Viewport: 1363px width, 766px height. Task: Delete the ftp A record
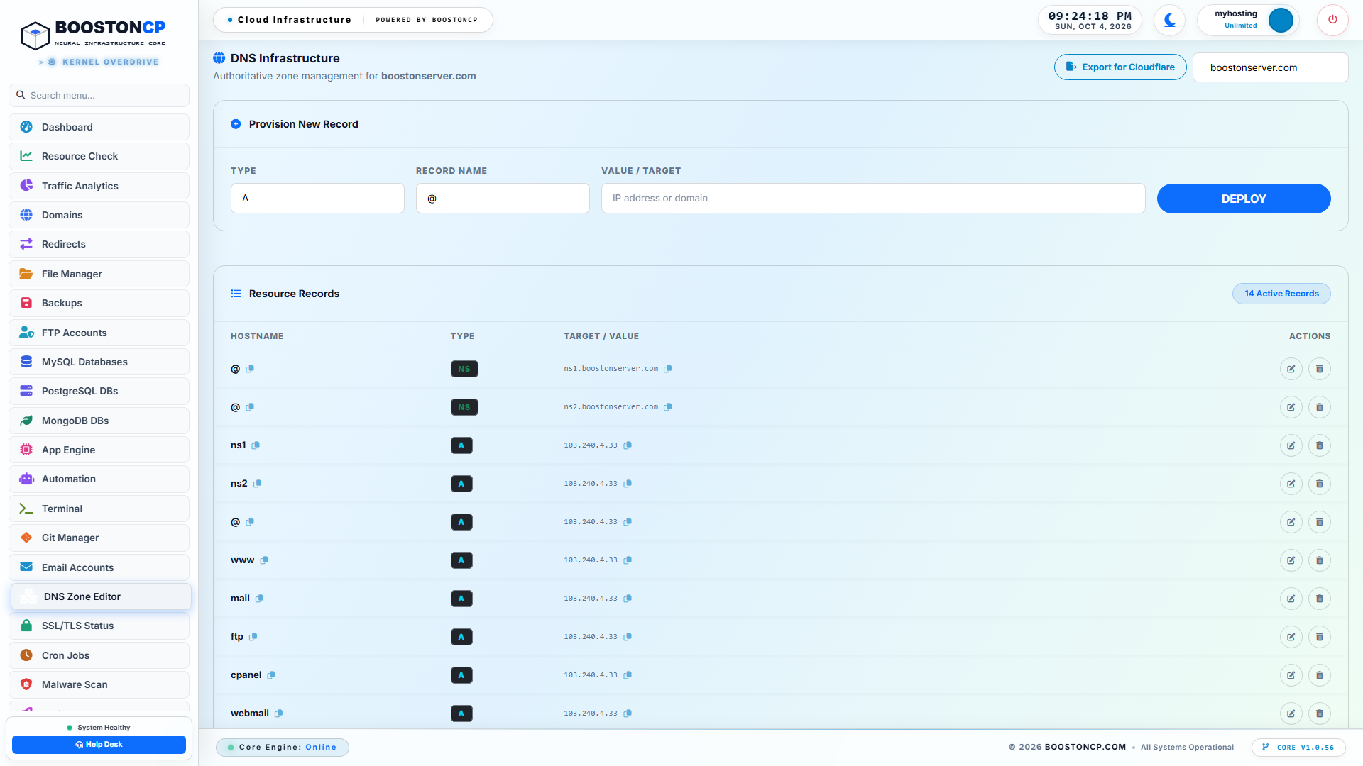pos(1319,637)
